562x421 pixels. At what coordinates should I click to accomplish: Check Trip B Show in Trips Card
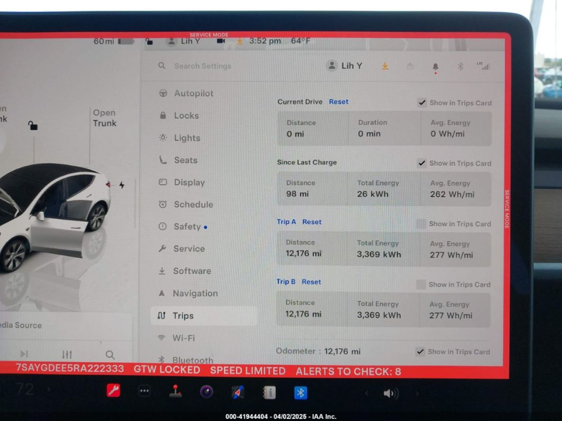click(421, 284)
